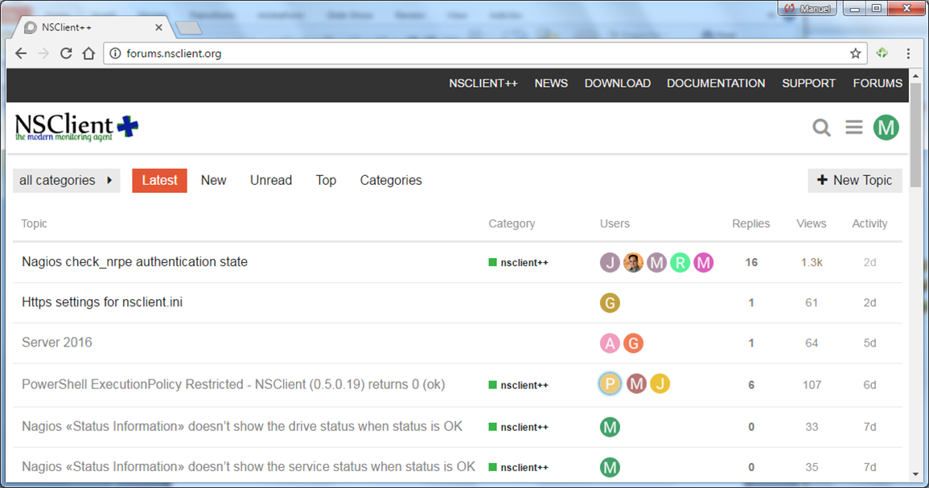The width and height of the screenshot is (929, 488).
Task: Sort by Views column header
Action: (811, 223)
